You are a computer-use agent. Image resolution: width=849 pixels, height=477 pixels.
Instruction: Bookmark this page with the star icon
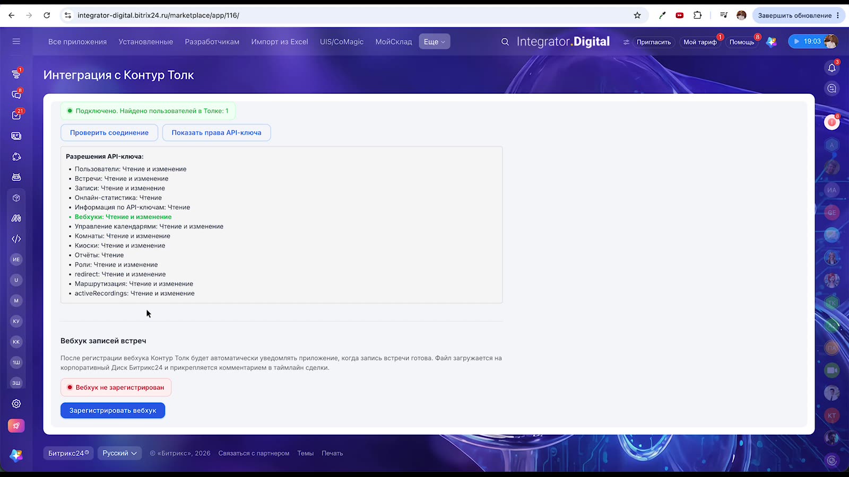tap(637, 15)
